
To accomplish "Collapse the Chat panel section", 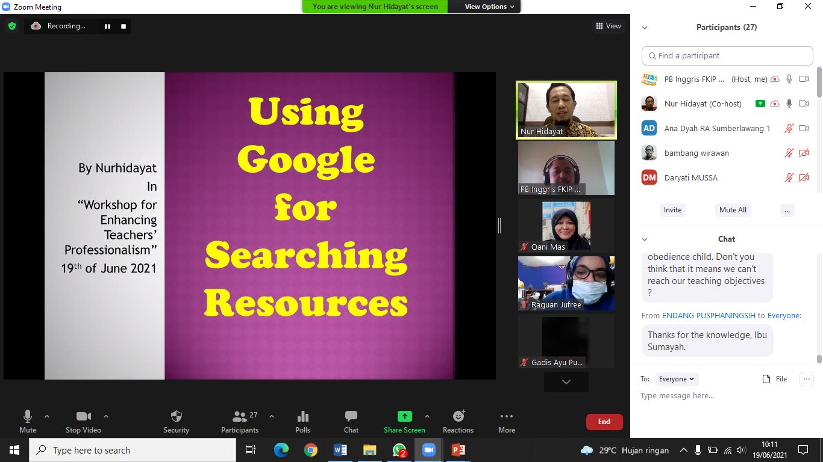I will [645, 239].
